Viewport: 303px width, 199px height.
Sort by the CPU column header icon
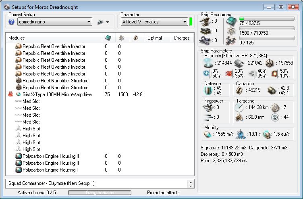pos(108,38)
